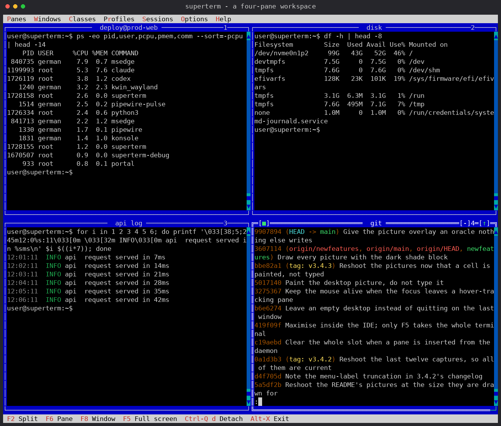Open the Classes menu
This screenshot has height=426, width=501.
pos(82,19)
